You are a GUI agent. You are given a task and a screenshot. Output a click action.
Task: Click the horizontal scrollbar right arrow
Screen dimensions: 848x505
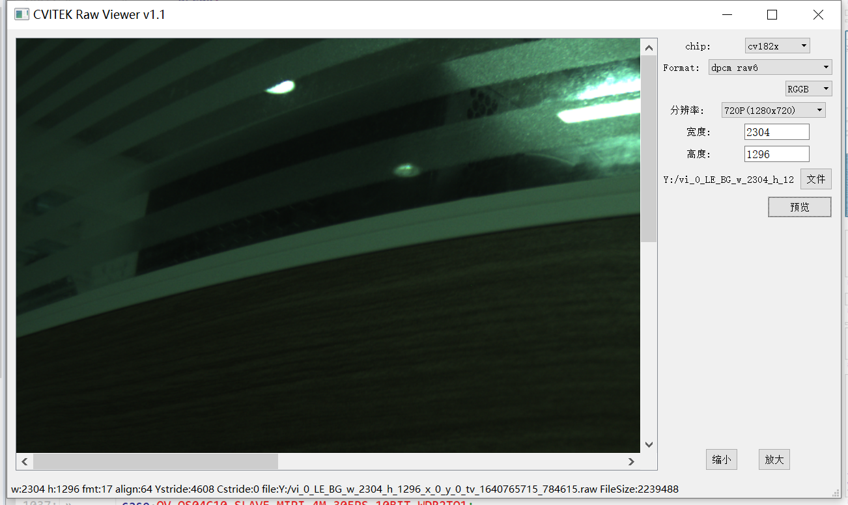pyautogui.click(x=630, y=461)
